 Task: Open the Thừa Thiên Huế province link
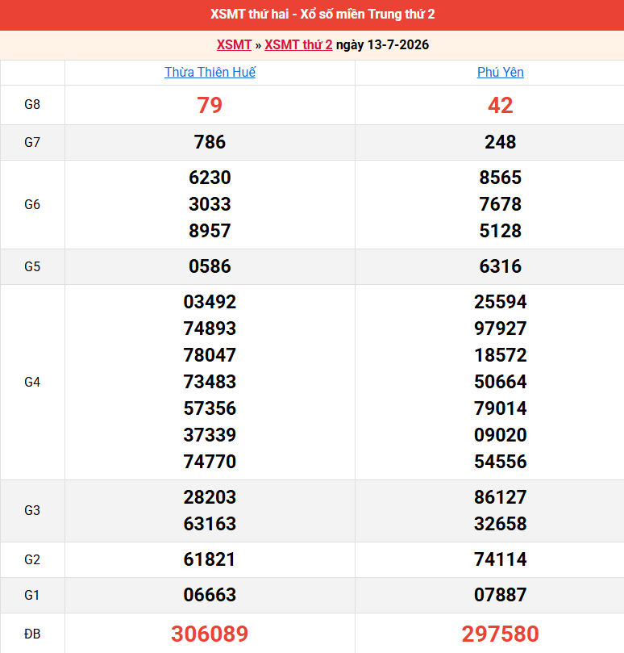[x=210, y=72]
